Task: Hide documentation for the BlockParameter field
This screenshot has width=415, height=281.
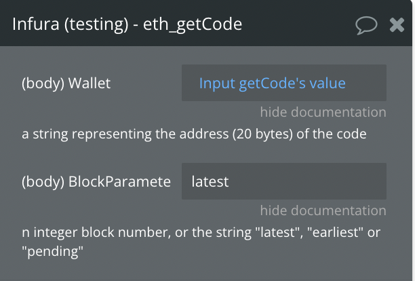Action: point(323,210)
